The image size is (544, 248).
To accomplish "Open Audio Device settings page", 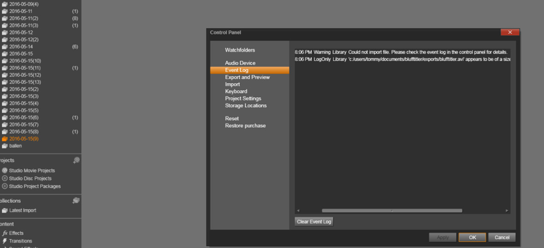I will click(240, 63).
